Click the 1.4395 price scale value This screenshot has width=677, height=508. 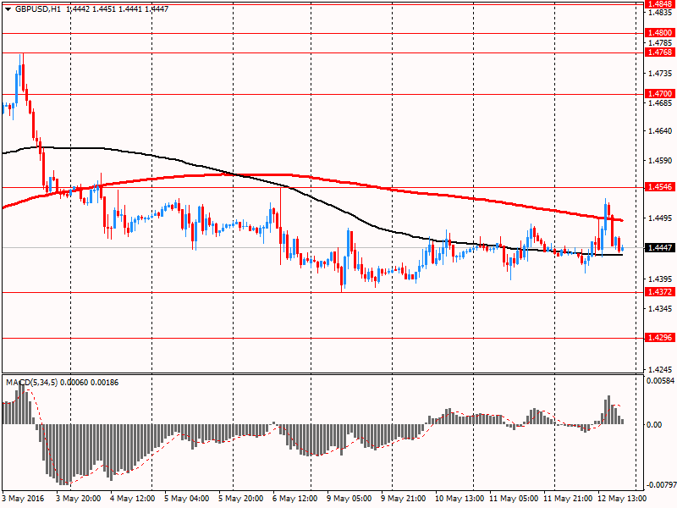coord(661,279)
